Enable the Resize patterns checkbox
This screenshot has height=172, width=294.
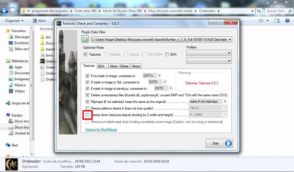coord(87,108)
